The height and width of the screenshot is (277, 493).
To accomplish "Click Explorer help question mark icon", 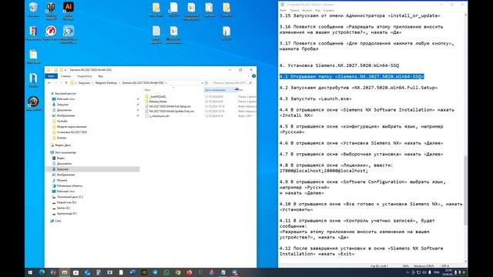I will coord(253,76).
